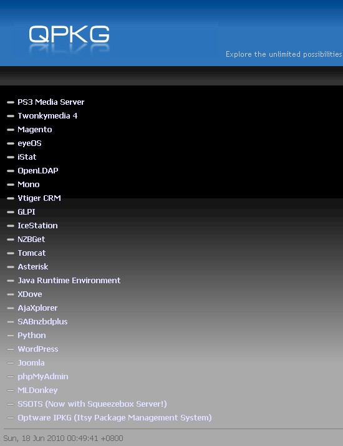Open SSOTS with Squeezebox Server link
The image size is (343, 446).
92,404
